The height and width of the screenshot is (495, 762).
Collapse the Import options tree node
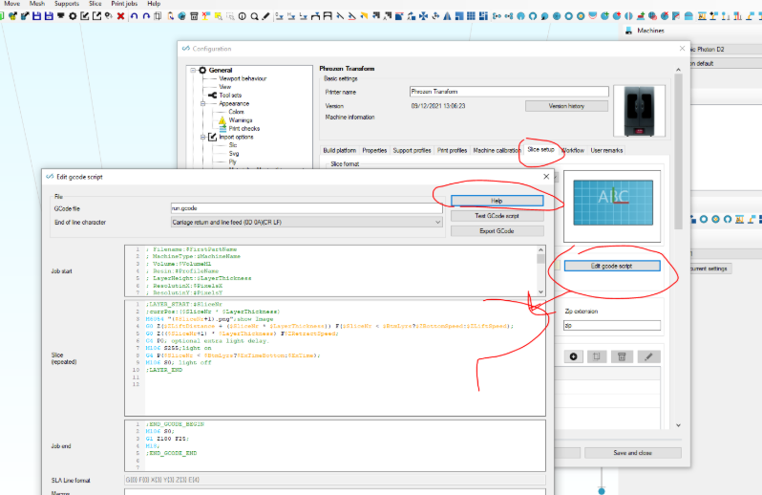[x=203, y=137]
